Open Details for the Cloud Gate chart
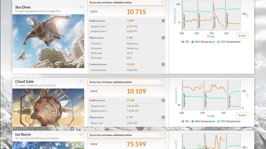266x149 pixels. tap(242, 115)
